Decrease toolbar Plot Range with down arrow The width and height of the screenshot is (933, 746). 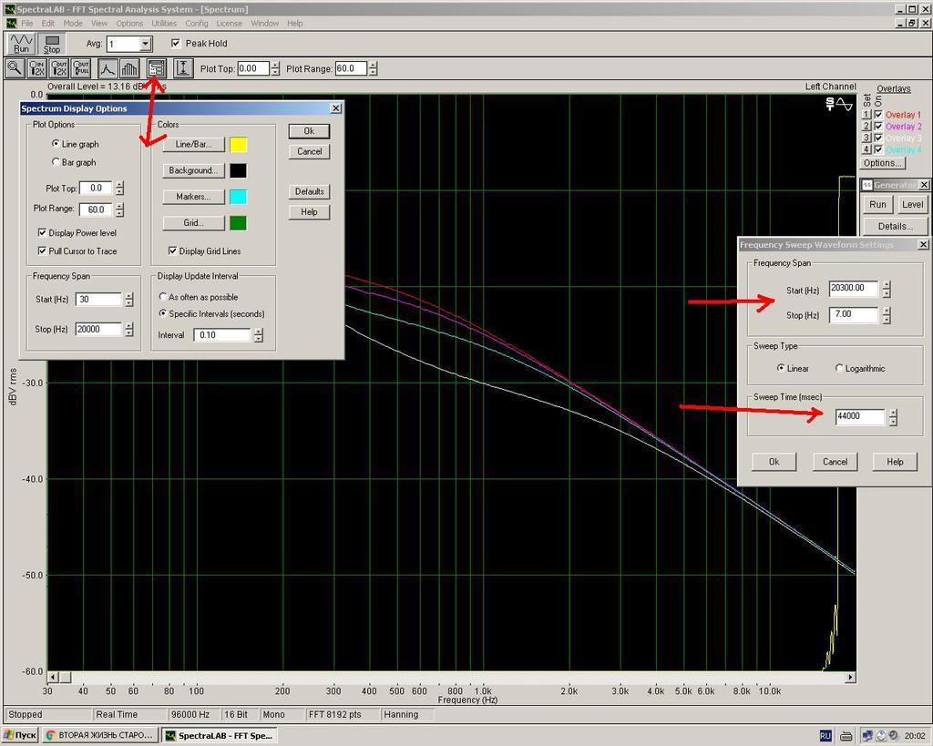(373, 72)
